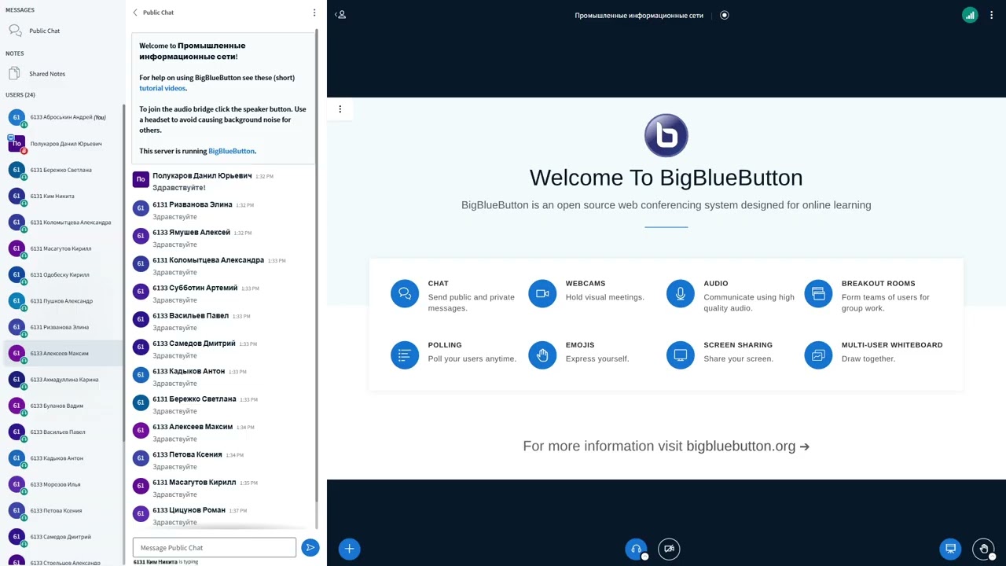Hide Public Chat using the back chevron
The image size is (1006, 566).
[x=135, y=13]
